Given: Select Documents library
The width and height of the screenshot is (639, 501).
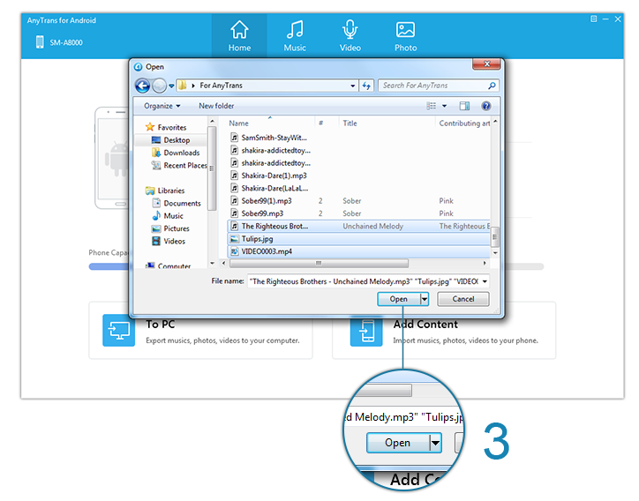Looking at the screenshot, I should point(177,203).
